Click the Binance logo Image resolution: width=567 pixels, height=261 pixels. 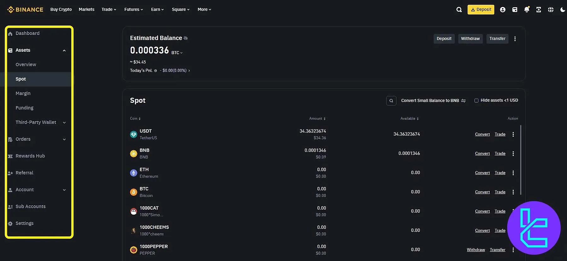25,9
